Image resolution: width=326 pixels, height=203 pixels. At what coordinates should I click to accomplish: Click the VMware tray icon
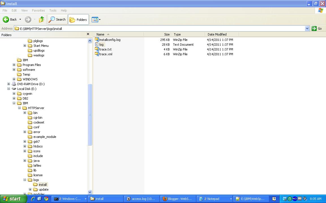point(300,199)
